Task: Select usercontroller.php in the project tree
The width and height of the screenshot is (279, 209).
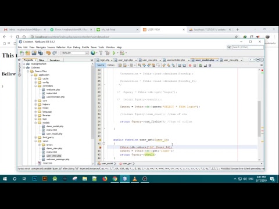Action: pyautogui.click(x=55, y=97)
